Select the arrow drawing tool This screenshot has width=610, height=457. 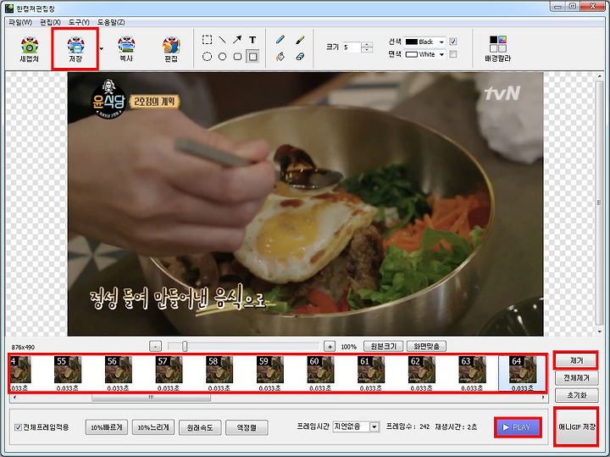coord(237,39)
